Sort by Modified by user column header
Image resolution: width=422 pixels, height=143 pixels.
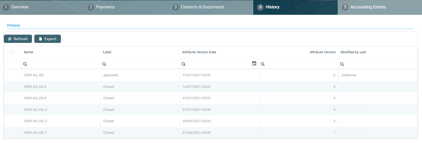tap(353, 52)
